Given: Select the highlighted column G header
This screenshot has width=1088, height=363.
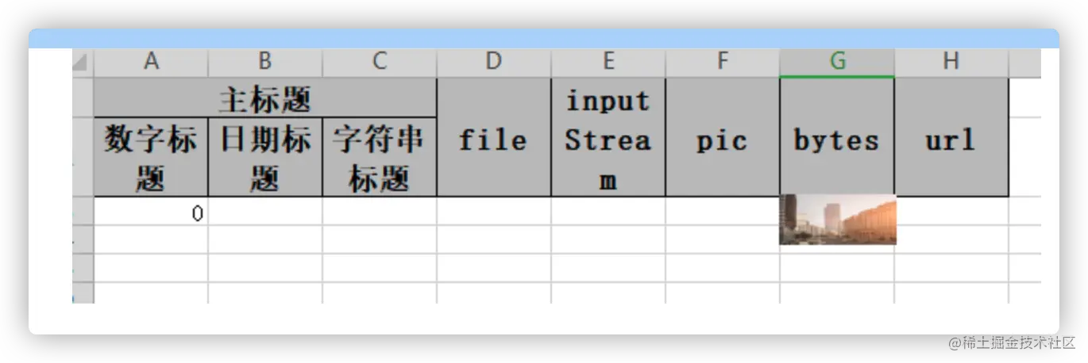Looking at the screenshot, I should point(837,63).
